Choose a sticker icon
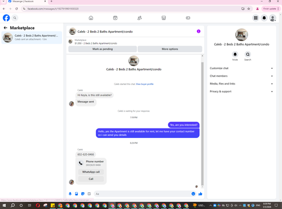The image size is (282, 209). click(x=83, y=194)
